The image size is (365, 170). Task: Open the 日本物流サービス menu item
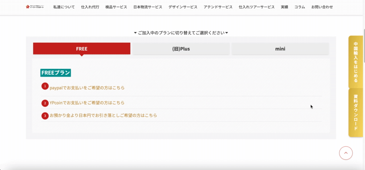tap(148, 7)
